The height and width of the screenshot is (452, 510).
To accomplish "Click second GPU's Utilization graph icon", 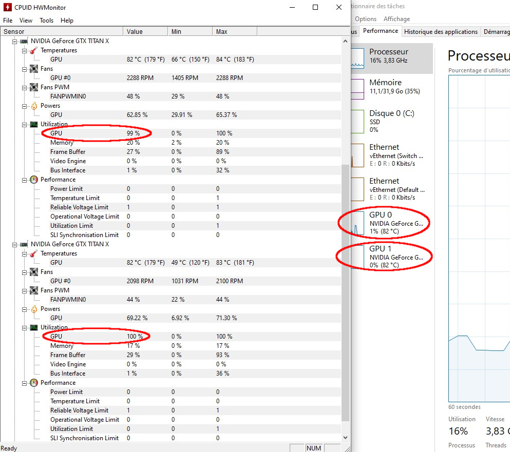I will click(x=33, y=327).
